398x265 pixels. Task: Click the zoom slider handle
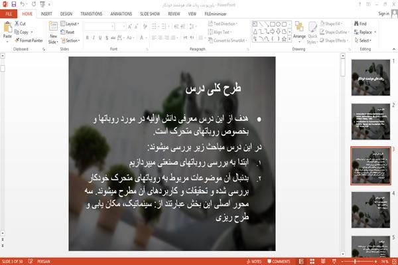coord(355,262)
